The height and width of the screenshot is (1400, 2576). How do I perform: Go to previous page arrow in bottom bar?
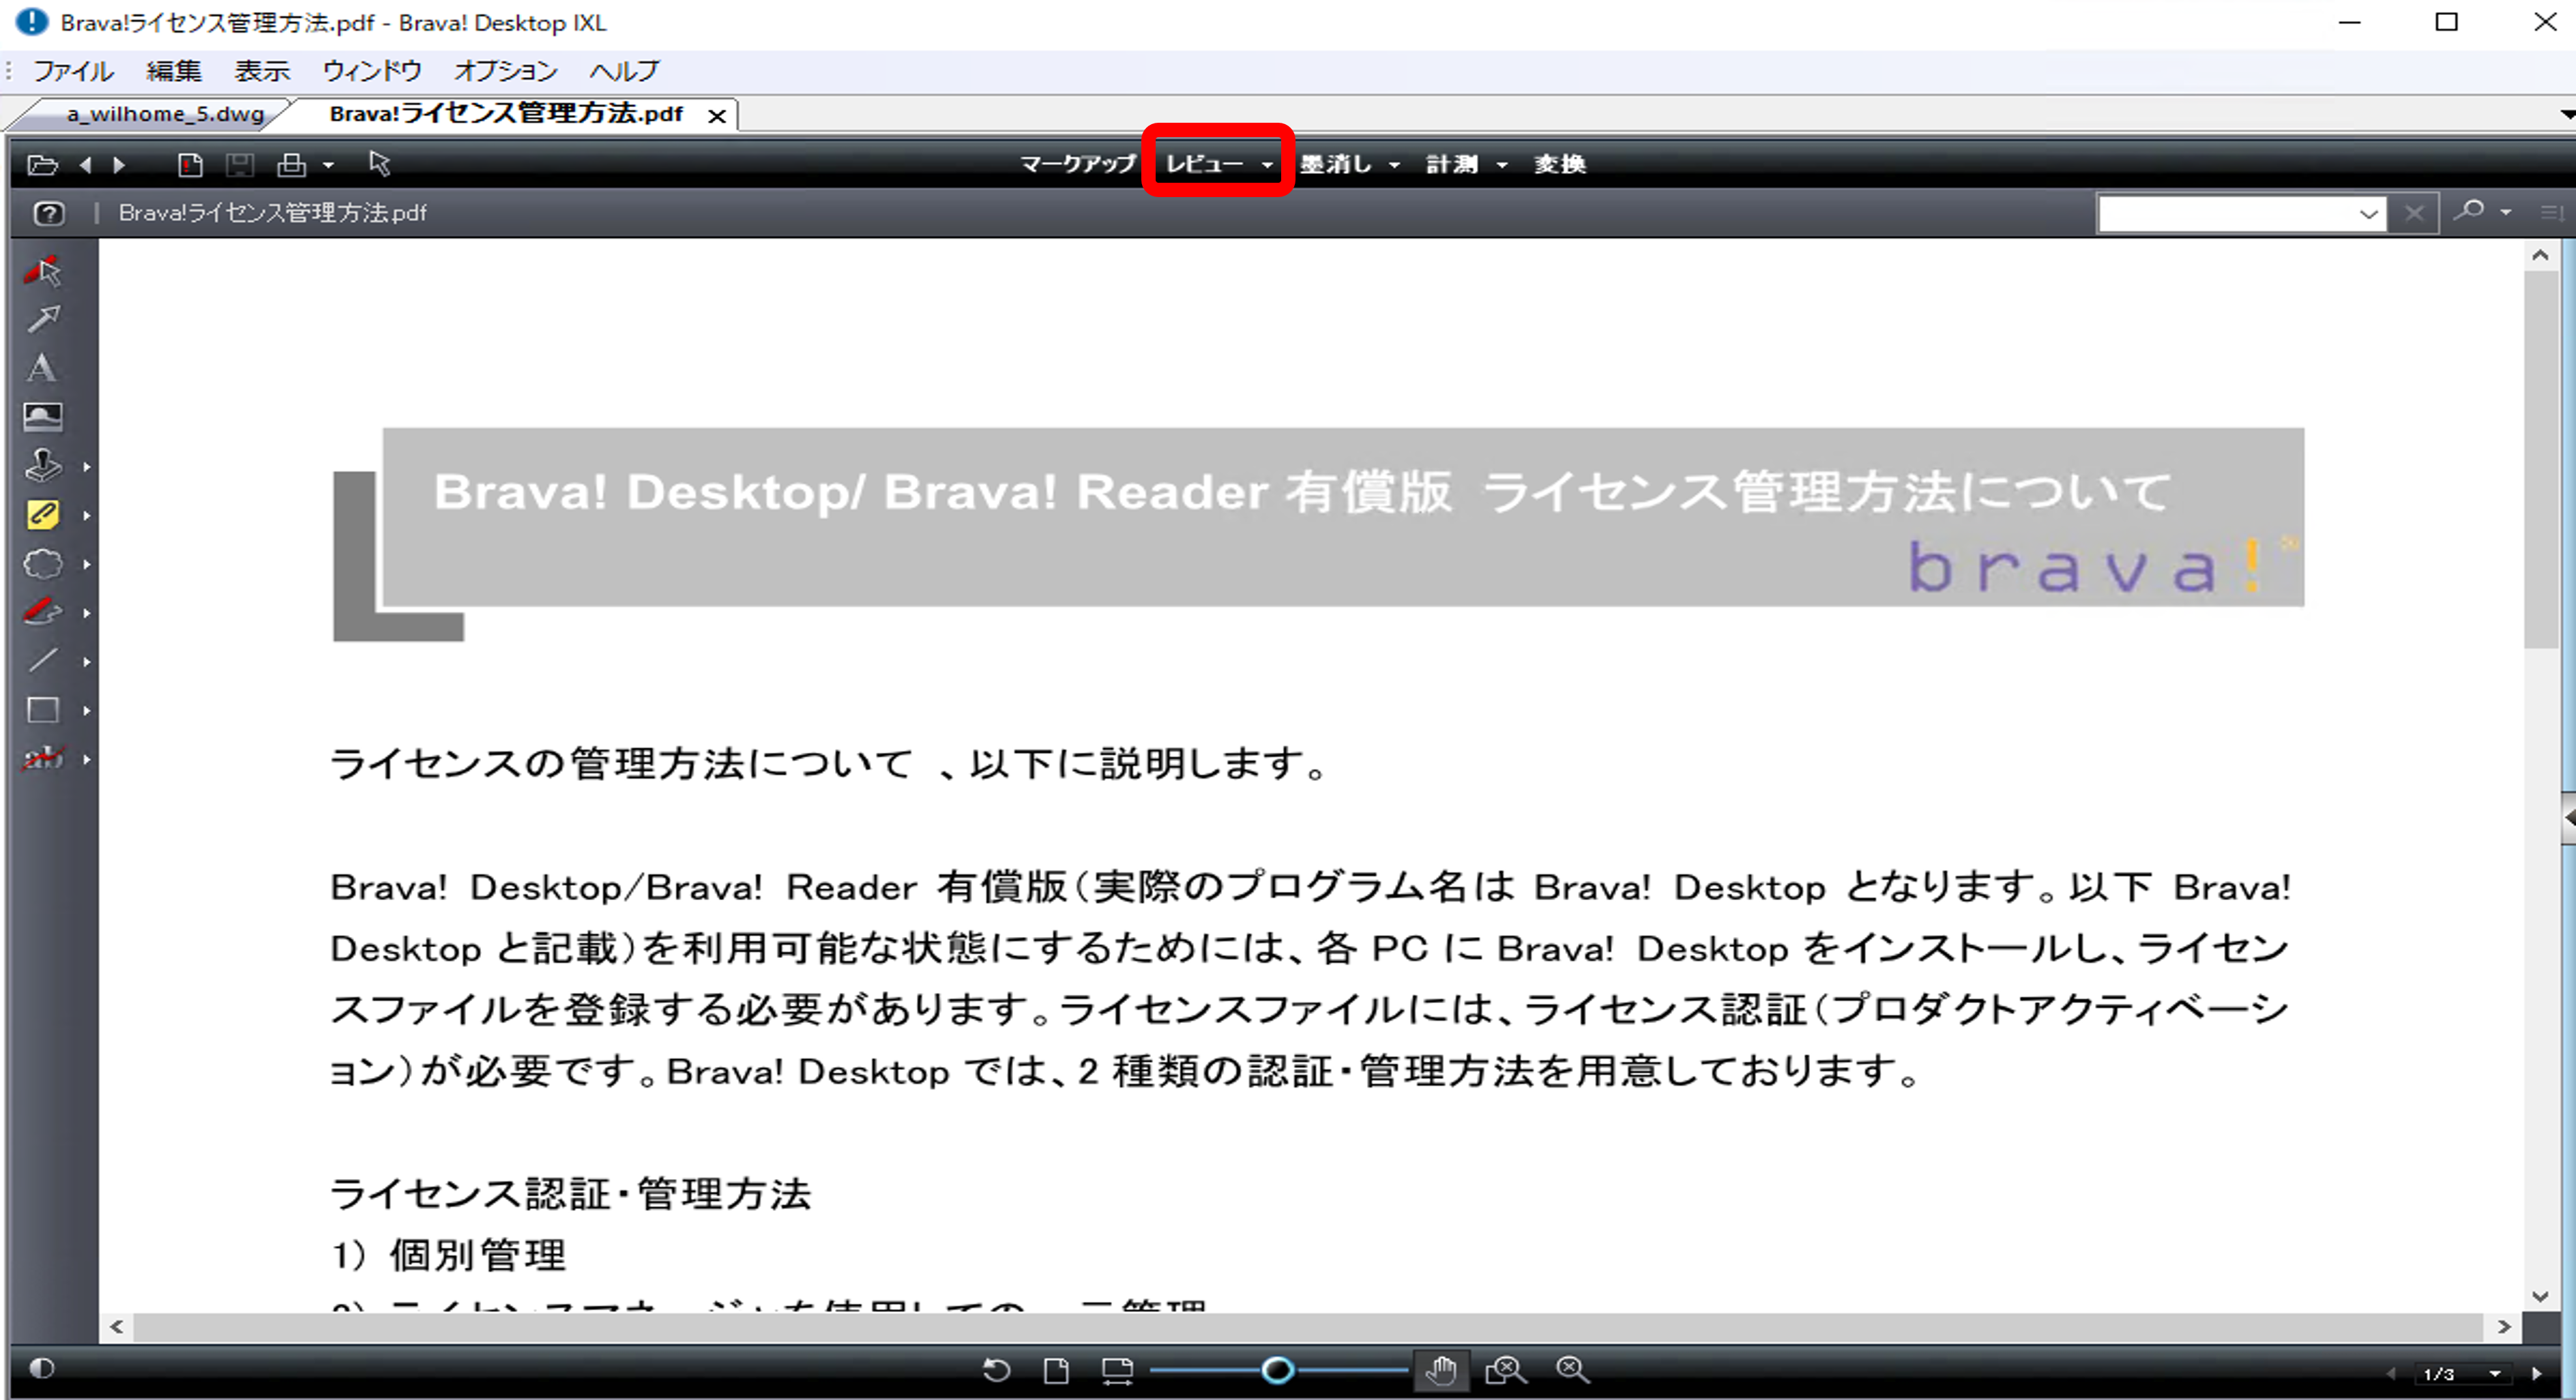(x=2392, y=1374)
